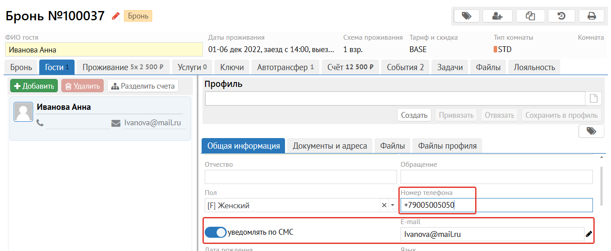Open the 'Даты проживания' field
This screenshot has width=611, height=251.
coord(271,49)
